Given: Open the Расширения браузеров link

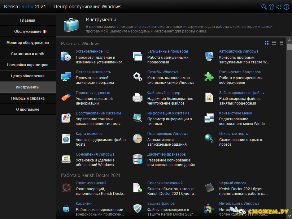Looking at the screenshot, I should (240, 72).
